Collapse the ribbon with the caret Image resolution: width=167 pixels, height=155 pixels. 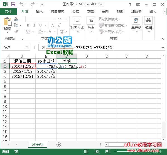163,39
